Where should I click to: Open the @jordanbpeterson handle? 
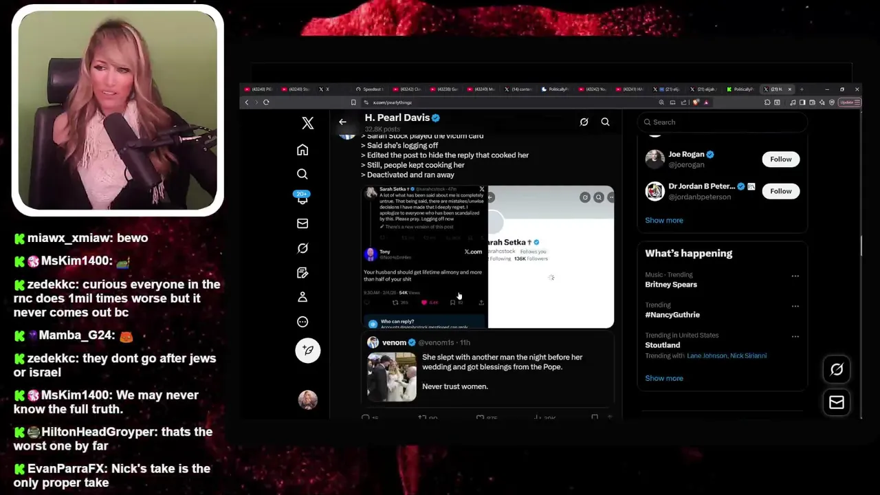[x=699, y=197]
